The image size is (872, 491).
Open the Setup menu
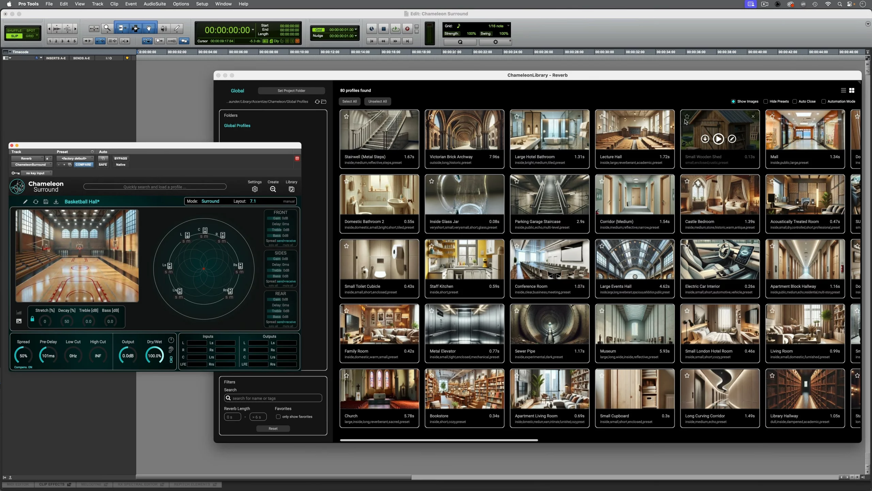click(x=202, y=4)
